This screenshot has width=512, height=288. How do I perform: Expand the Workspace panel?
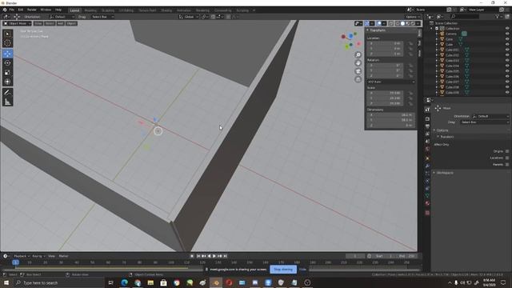click(x=445, y=173)
